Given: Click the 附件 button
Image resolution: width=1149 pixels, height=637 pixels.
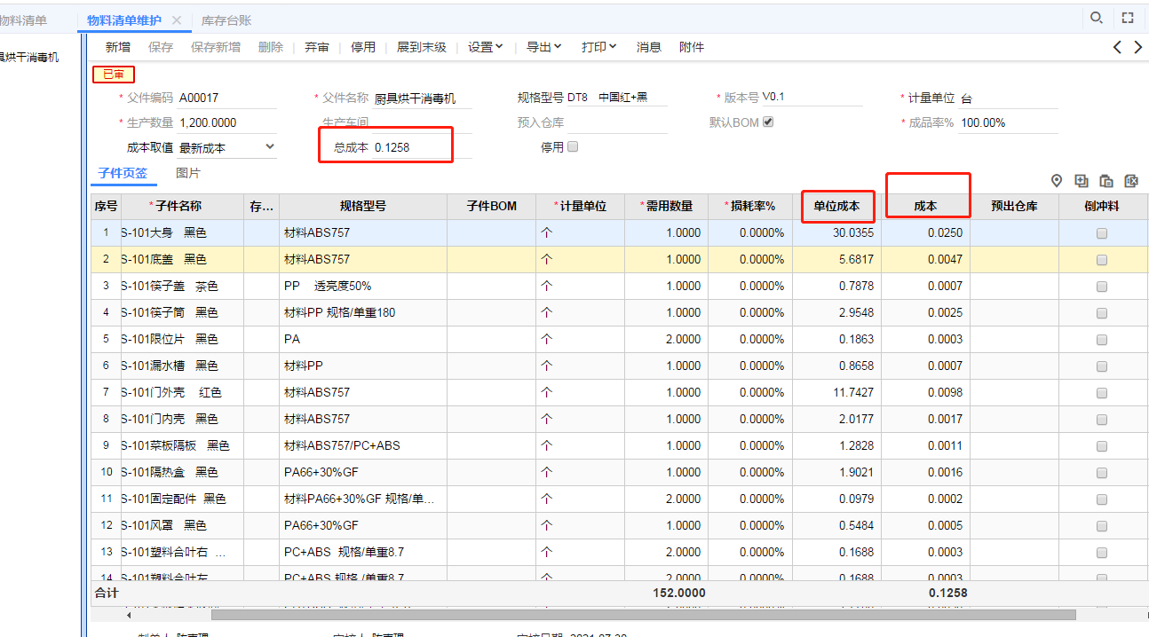Looking at the screenshot, I should (692, 47).
